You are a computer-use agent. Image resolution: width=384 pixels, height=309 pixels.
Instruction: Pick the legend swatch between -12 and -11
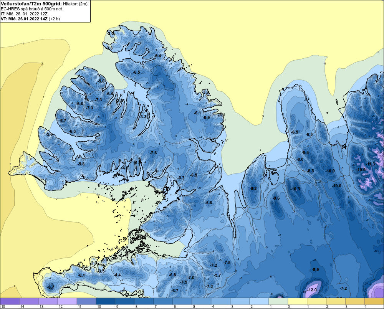[x=67, y=301]
